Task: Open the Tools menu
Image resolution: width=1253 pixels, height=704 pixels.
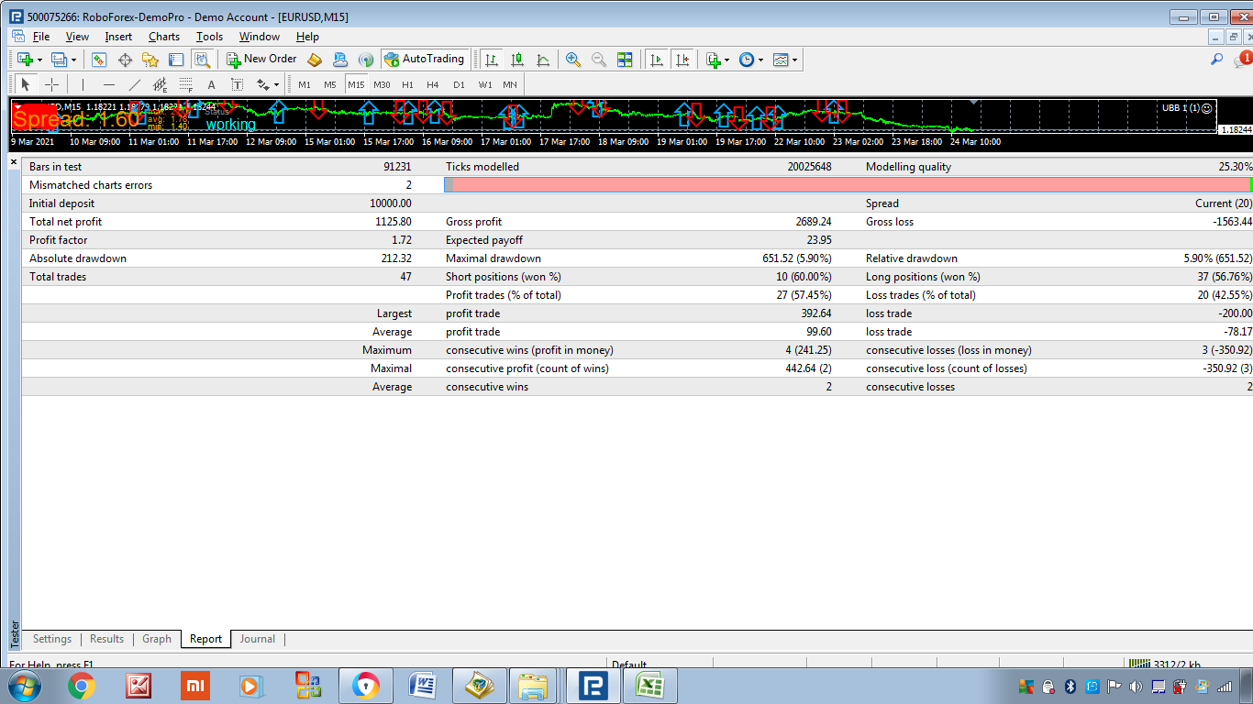Action: (209, 37)
